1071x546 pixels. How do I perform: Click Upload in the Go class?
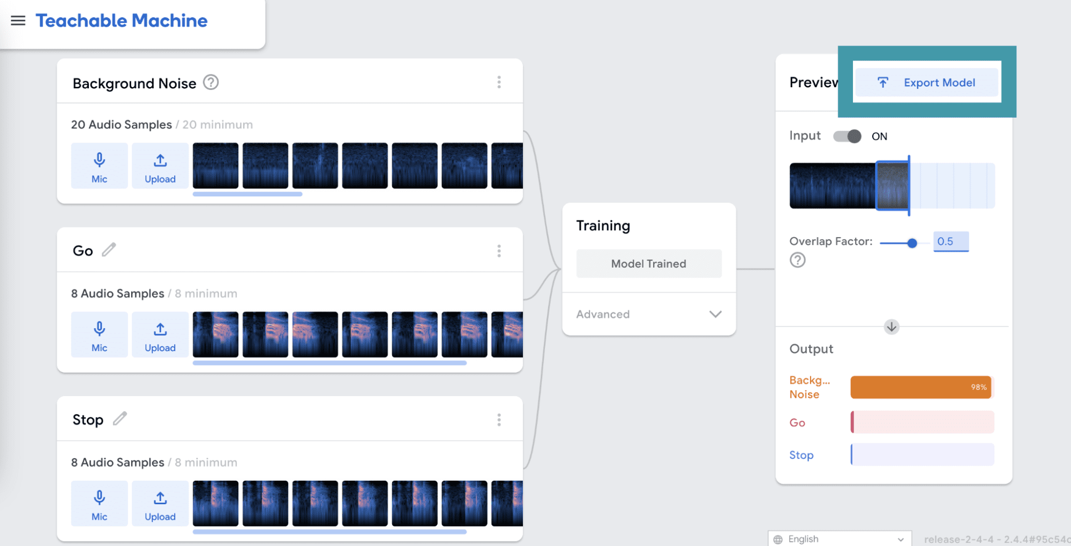(160, 335)
